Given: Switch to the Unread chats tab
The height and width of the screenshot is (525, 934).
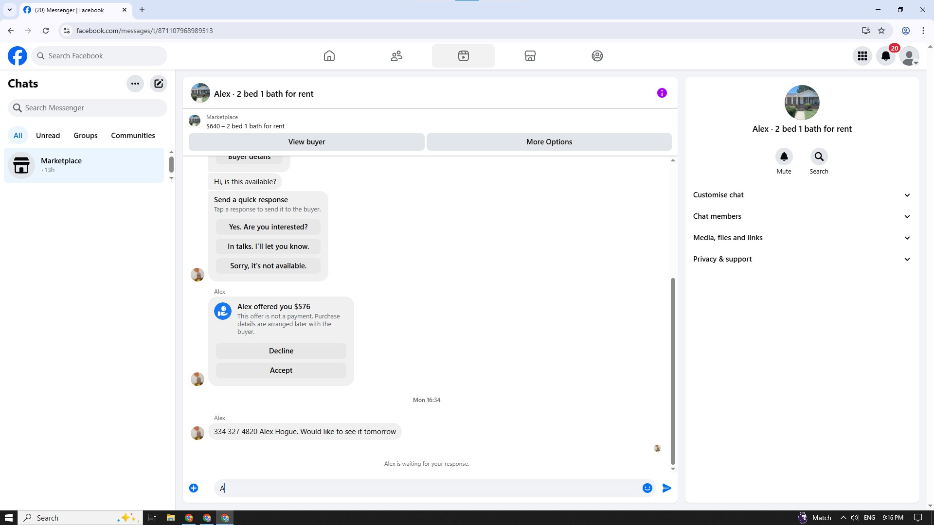Looking at the screenshot, I should click(48, 136).
